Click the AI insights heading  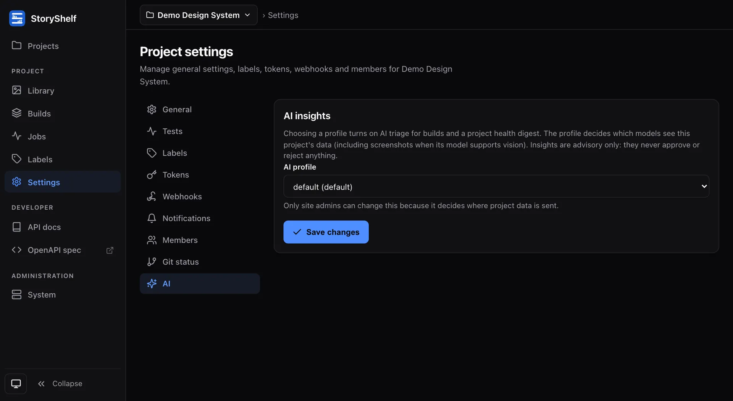pos(307,116)
